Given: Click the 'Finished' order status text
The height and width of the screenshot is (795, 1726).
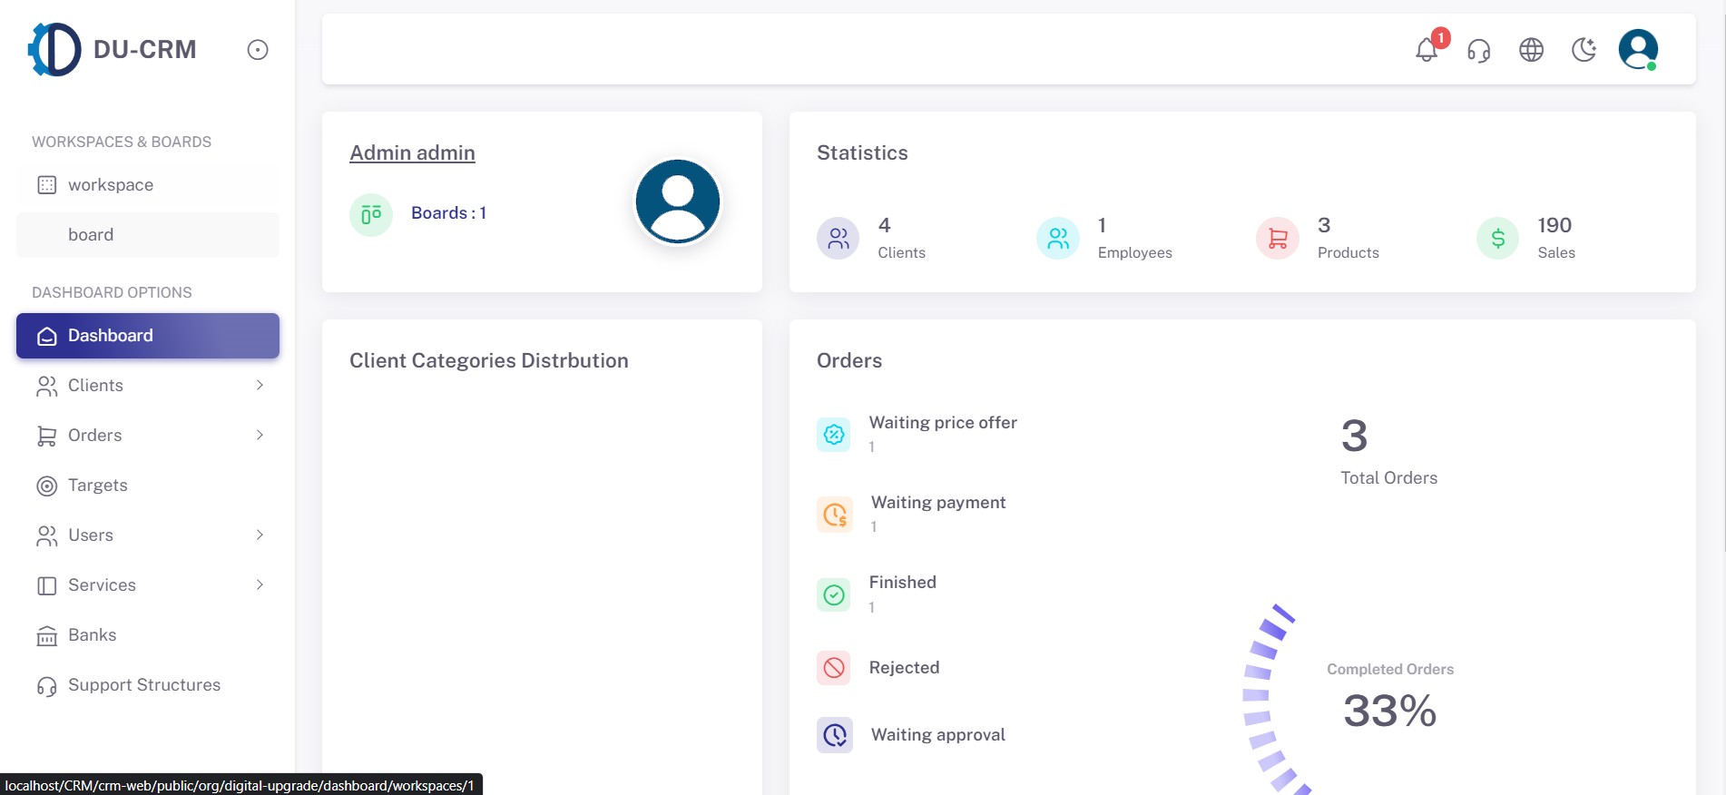Looking at the screenshot, I should pyautogui.click(x=903, y=583).
